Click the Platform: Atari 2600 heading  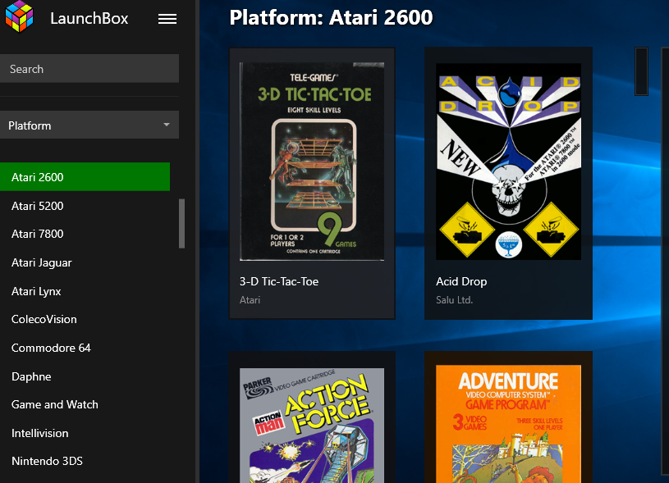click(x=331, y=17)
